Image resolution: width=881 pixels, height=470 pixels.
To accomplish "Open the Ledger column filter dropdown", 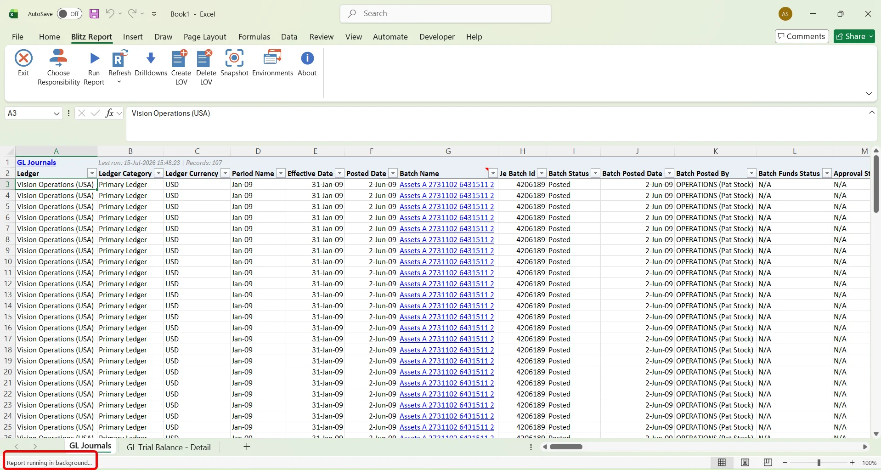I will point(92,173).
